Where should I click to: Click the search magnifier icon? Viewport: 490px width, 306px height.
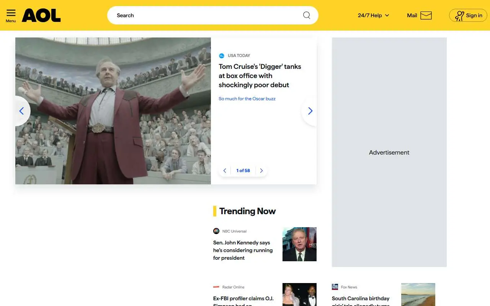click(x=307, y=15)
